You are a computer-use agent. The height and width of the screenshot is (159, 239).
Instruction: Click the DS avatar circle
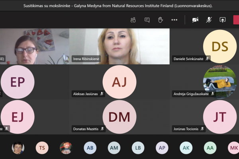tap(220, 47)
